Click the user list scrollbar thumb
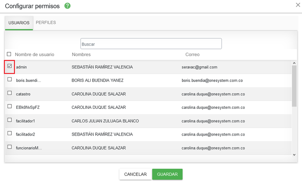302x183 pixels. (x=294, y=86)
